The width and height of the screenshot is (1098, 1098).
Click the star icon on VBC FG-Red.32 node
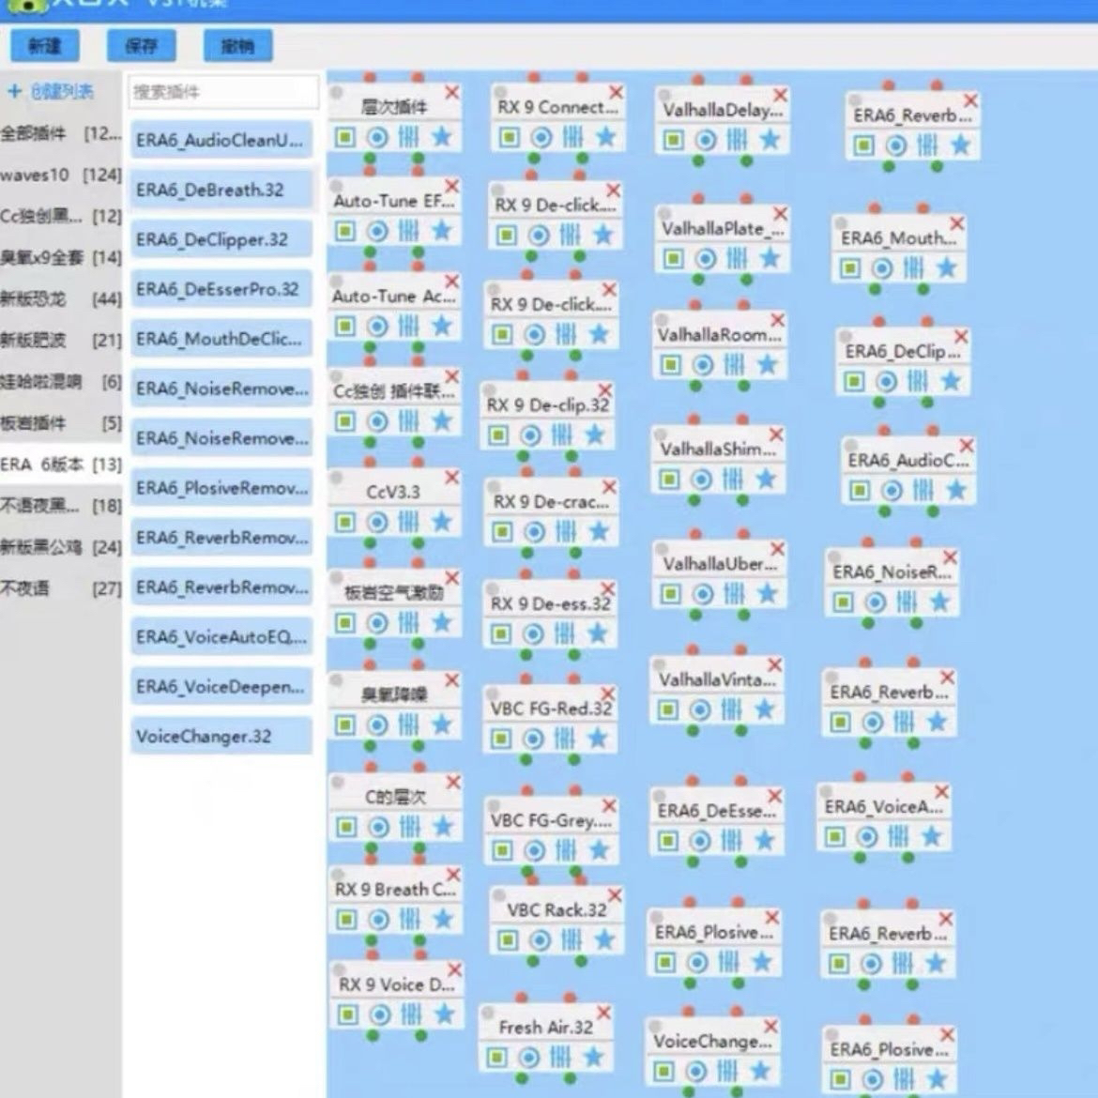pos(597,738)
